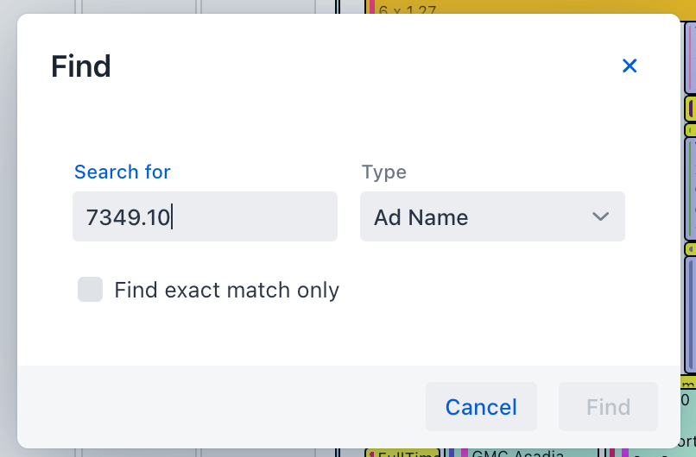Click inside the Search for text field
Viewport: 696px width, 457px height.
(205, 216)
